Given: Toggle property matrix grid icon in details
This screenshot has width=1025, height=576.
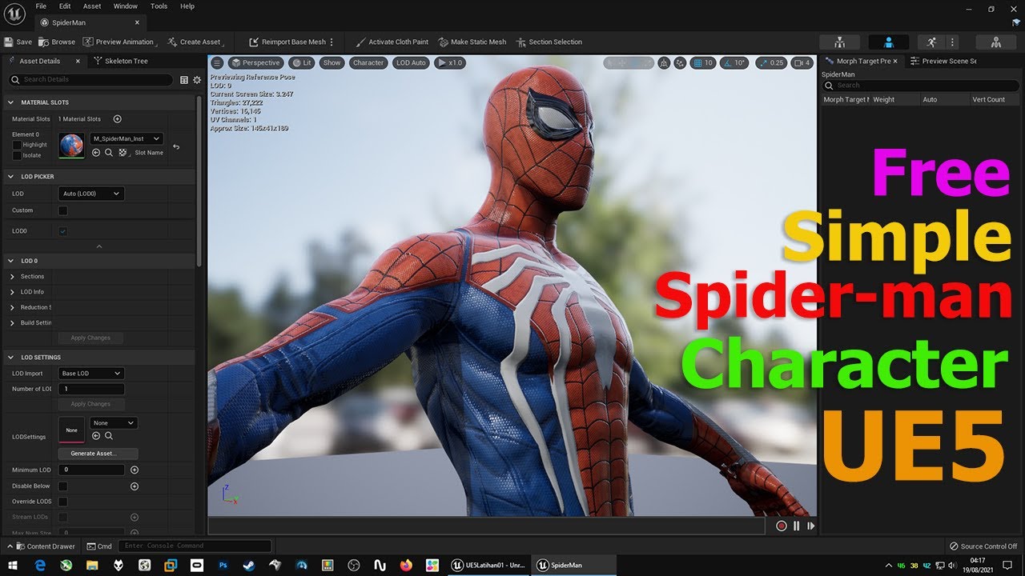Looking at the screenshot, I should [x=184, y=80].
